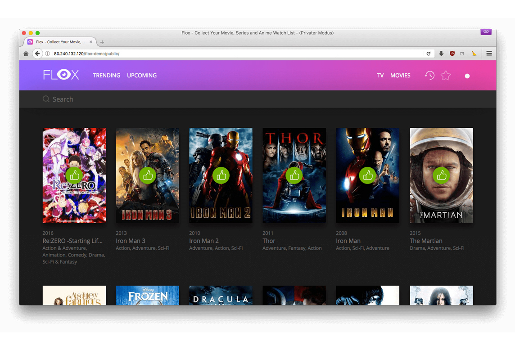This screenshot has width=515, height=341.
Task: Filter by MOVIES
Action: pyautogui.click(x=400, y=76)
